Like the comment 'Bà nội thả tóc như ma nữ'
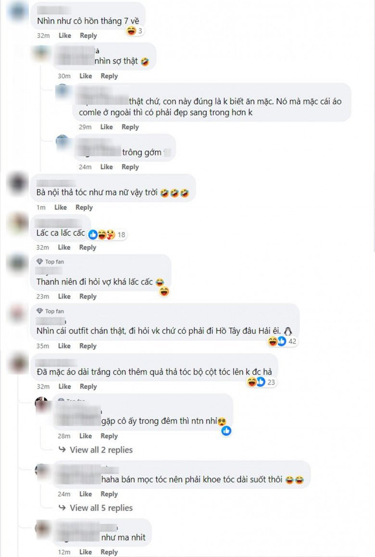This screenshot has width=375, height=557. pos(61,207)
